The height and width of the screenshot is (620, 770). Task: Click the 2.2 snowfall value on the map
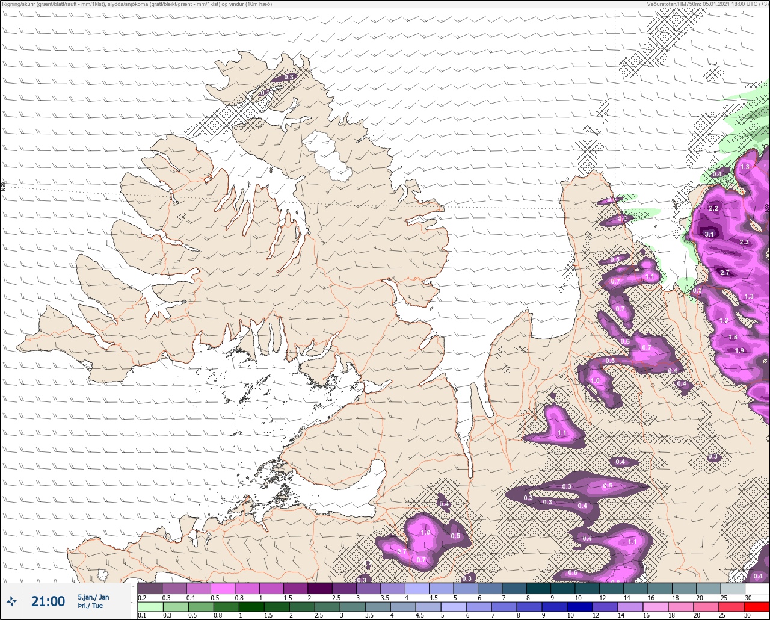click(714, 208)
